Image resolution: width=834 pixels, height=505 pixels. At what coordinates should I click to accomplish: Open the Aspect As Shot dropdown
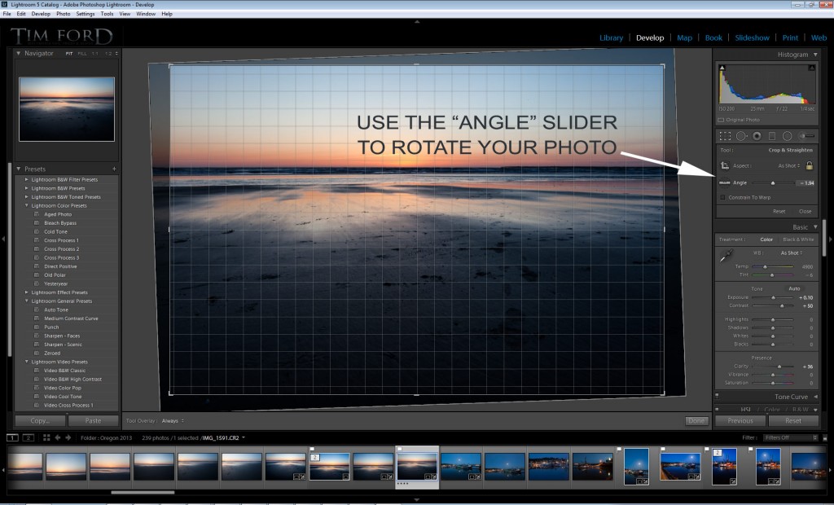click(x=789, y=165)
